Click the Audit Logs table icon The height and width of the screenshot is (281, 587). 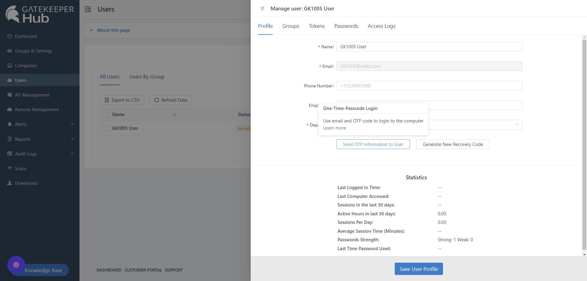click(9, 154)
